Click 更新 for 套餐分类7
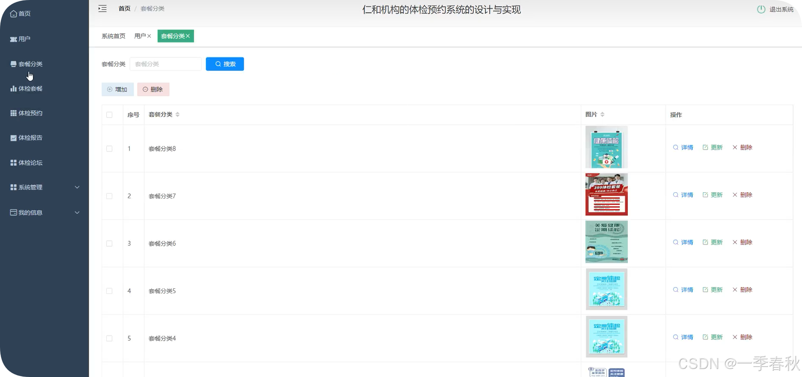The image size is (802, 377). 713,195
